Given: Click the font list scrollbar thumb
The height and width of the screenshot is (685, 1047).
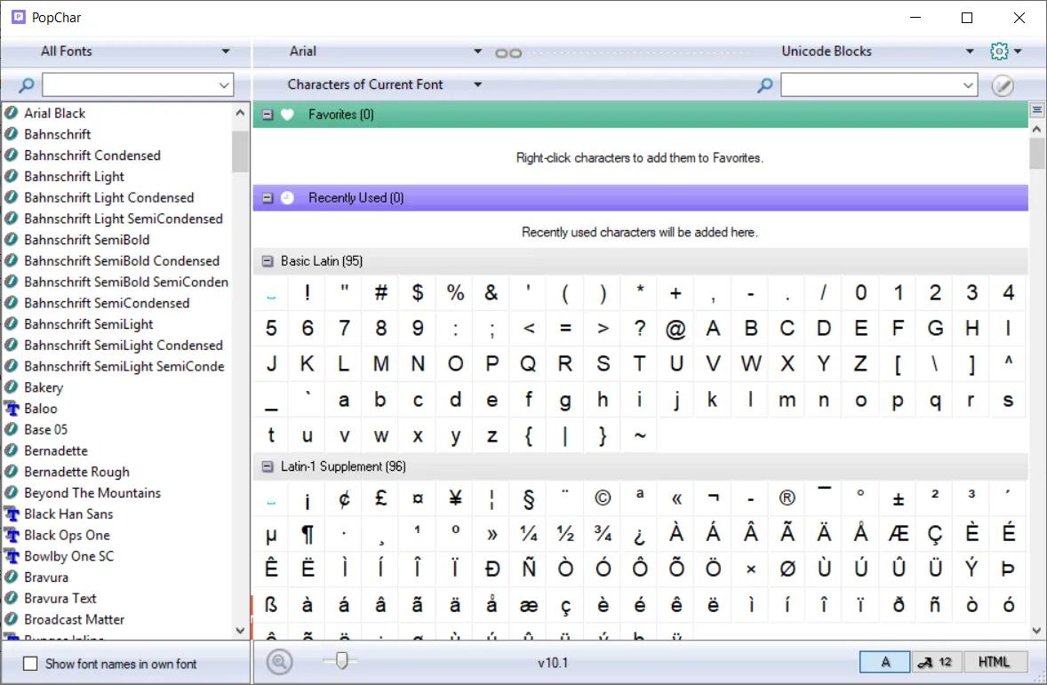Looking at the screenshot, I should pyautogui.click(x=240, y=152).
